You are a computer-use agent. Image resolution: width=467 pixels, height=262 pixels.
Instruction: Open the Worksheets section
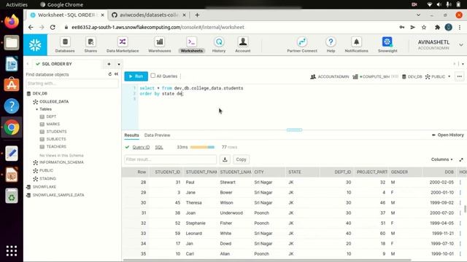(x=191, y=45)
